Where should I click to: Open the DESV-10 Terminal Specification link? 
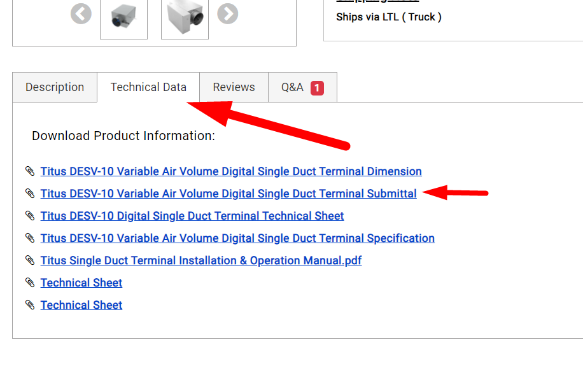click(237, 238)
